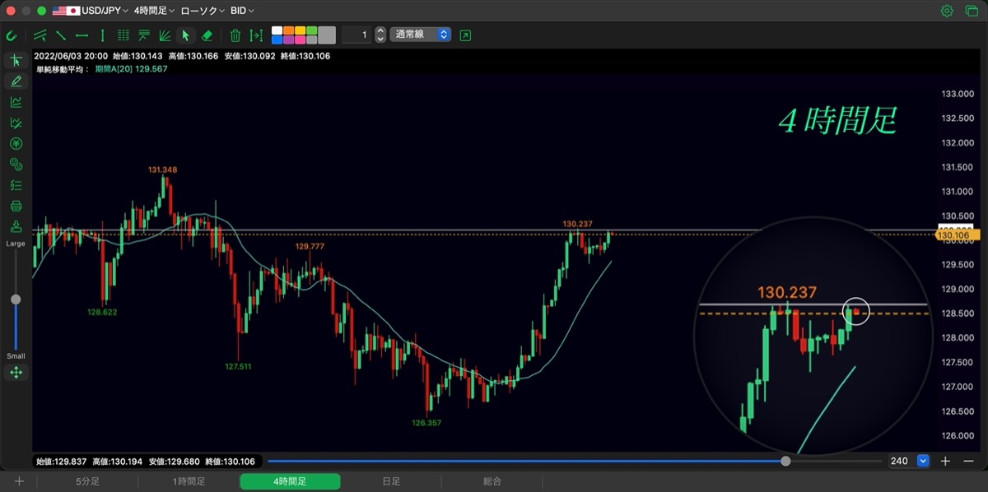Switch to the 総合 tab
This screenshot has width=988, height=492.
(492, 481)
